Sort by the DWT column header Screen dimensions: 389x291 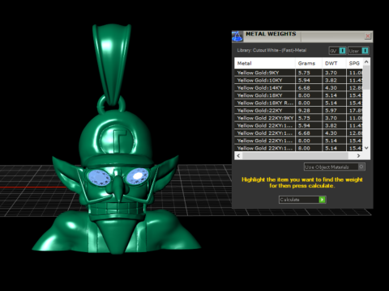coord(334,63)
